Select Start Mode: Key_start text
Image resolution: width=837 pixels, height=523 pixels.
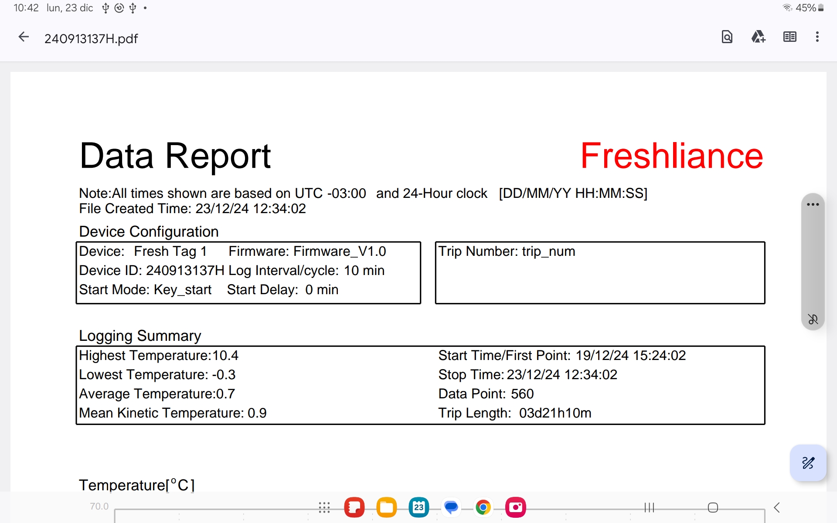click(145, 290)
